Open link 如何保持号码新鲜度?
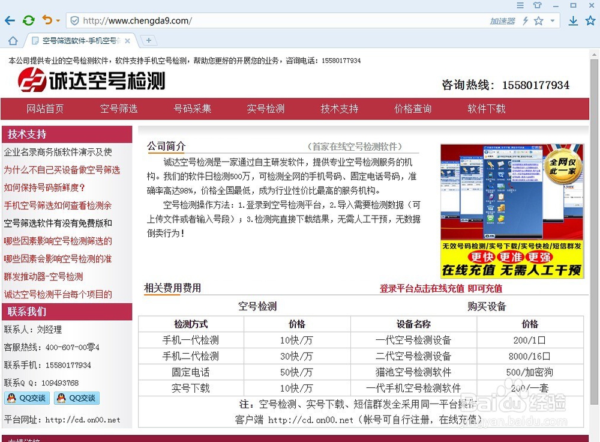Image resolution: width=600 pixels, height=442 pixels. pyautogui.click(x=44, y=188)
